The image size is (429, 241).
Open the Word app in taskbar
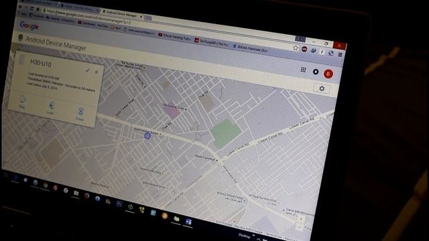[188, 222]
